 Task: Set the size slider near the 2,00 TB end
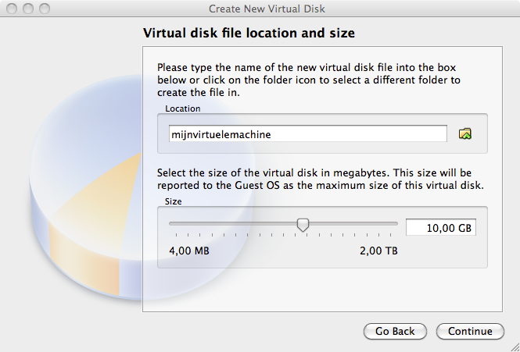pos(391,223)
